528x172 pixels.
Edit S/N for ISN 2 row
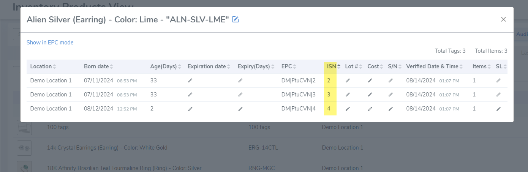[x=390, y=80]
